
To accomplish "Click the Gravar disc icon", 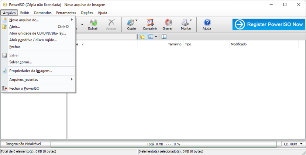I will pos(168,23).
